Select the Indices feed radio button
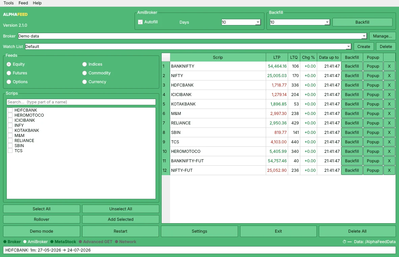Screen dimensions: 399x257 coord(85,64)
